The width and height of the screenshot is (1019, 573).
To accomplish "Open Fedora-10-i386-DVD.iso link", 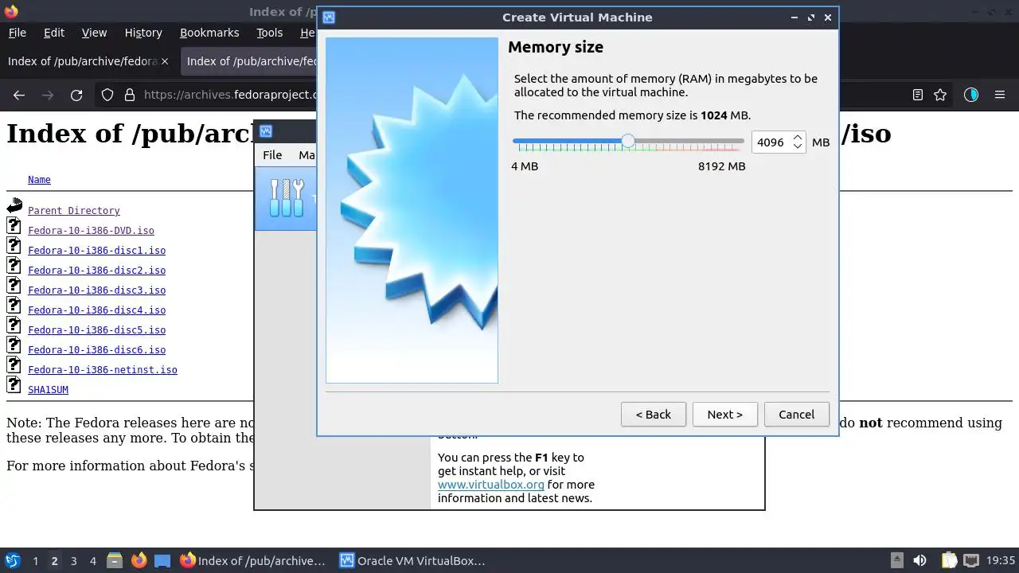I will point(91,231).
